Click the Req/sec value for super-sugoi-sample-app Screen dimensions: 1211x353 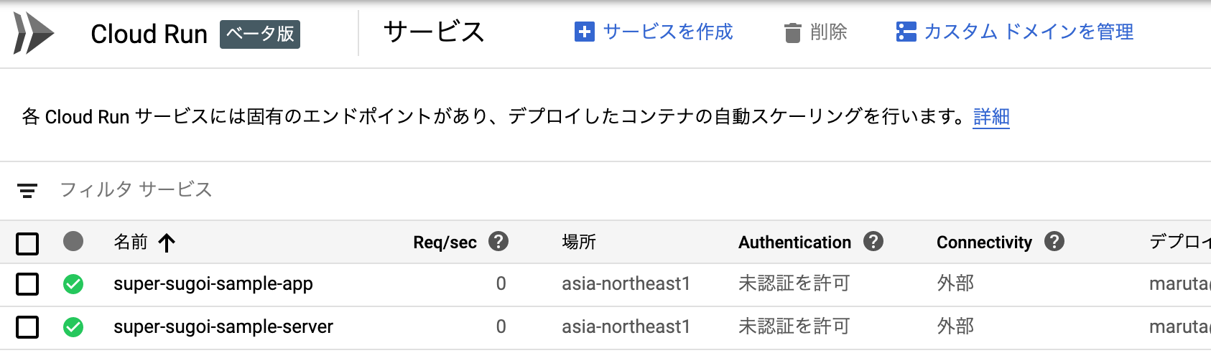click(501, 284)
